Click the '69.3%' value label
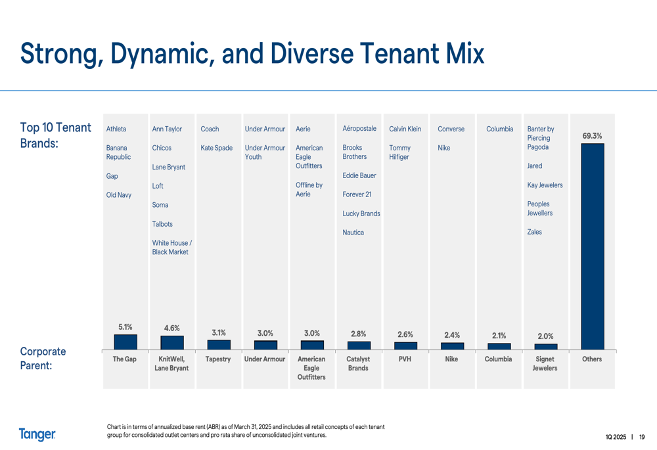Screen dimensions: 657x450 [x=592, y=136]
